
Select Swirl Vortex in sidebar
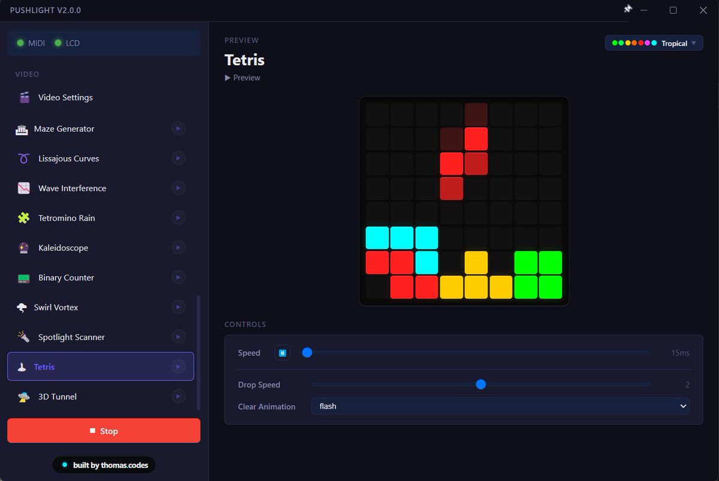pyautogui.click(x=101, y=308)
